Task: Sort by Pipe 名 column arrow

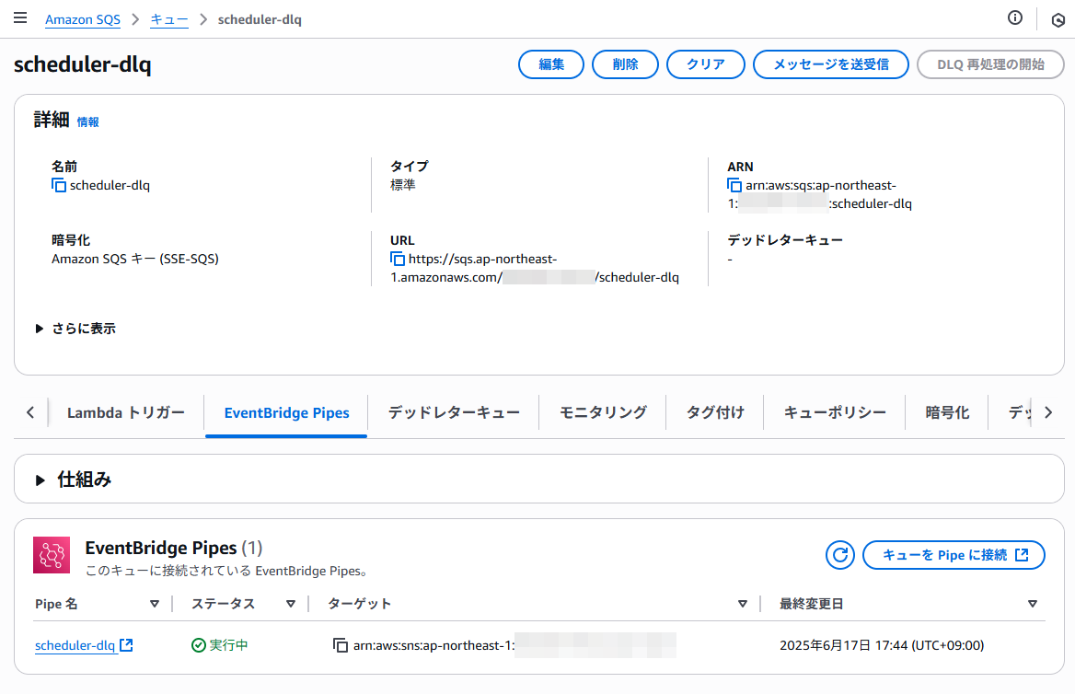Action: click(x=155, y=604)
